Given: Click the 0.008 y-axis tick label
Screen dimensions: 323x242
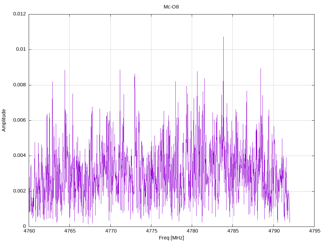Looking at the screenshot, I should pyautogui.click(x=20, y=85).
